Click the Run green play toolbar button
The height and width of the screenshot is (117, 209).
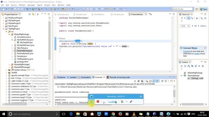click(33, 9)
